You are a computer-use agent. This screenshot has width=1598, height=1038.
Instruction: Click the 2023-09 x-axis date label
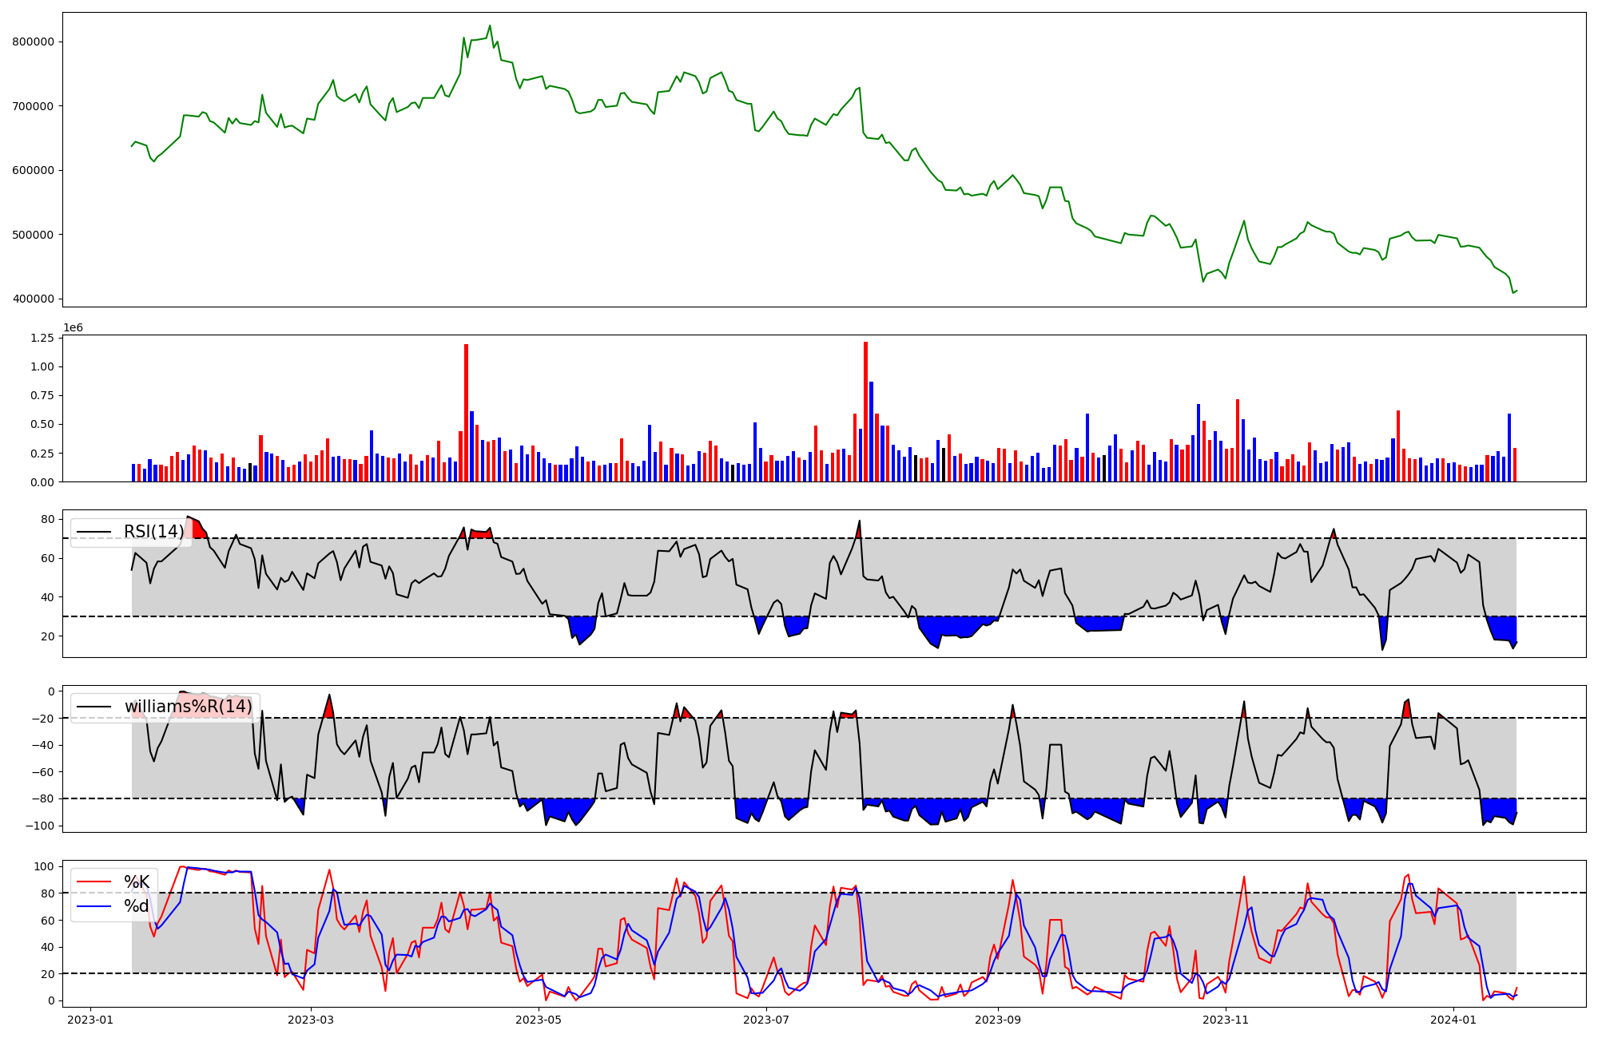998,1020
